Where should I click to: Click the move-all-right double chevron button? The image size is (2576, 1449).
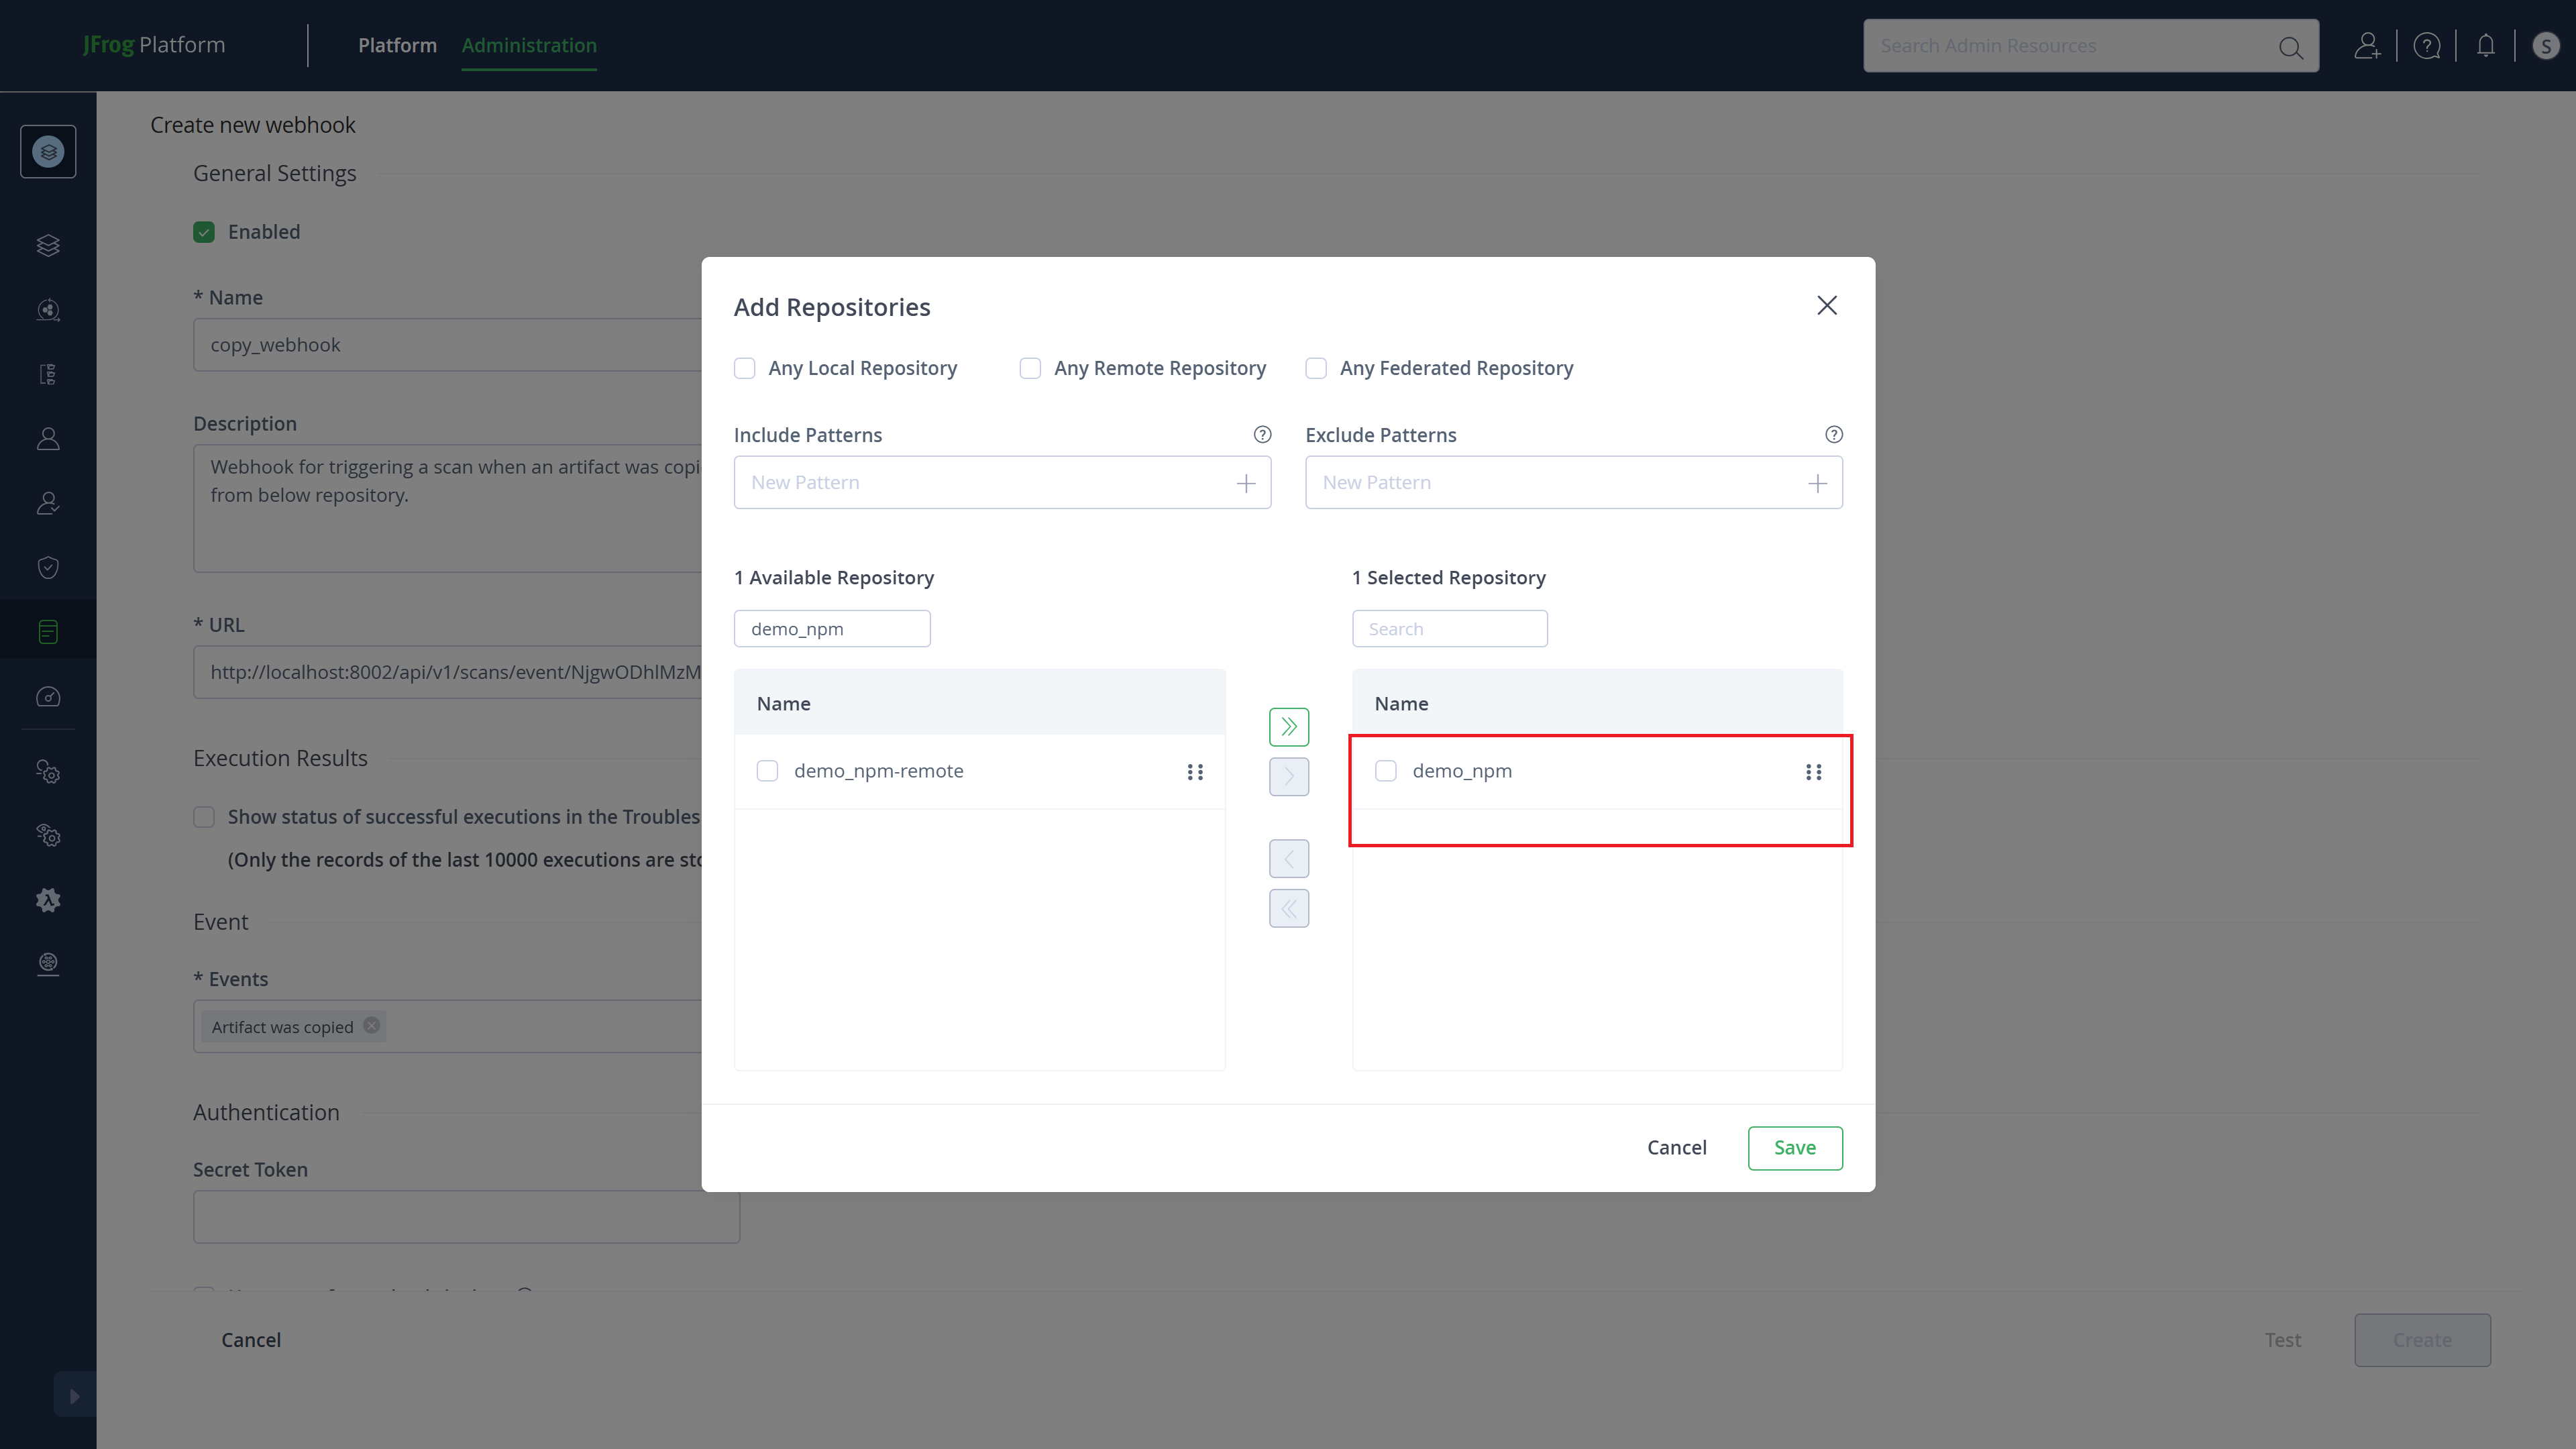pyautogui.click(x=1288, y=727)
